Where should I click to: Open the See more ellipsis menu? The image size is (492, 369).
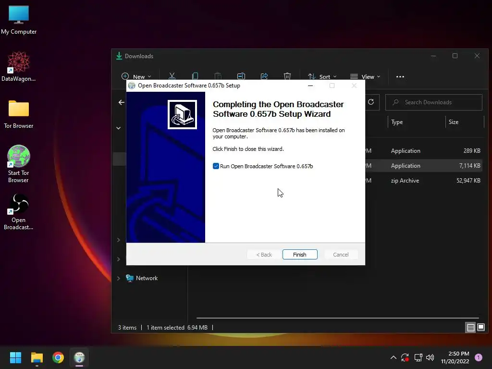click(x=400, y=76)
